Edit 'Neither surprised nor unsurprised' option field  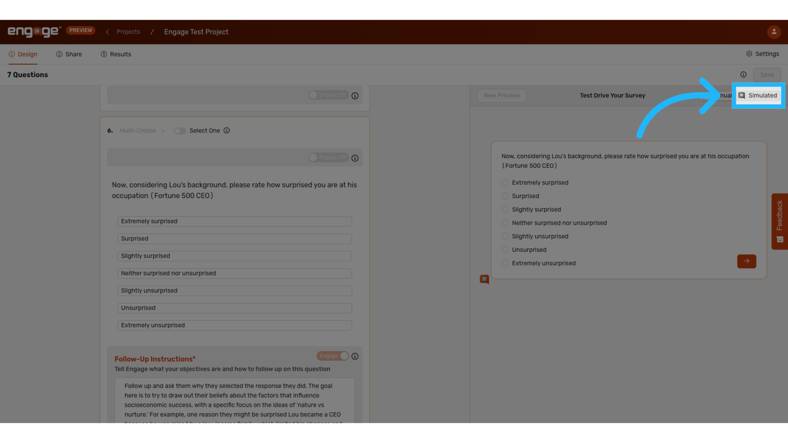[234, 273]
